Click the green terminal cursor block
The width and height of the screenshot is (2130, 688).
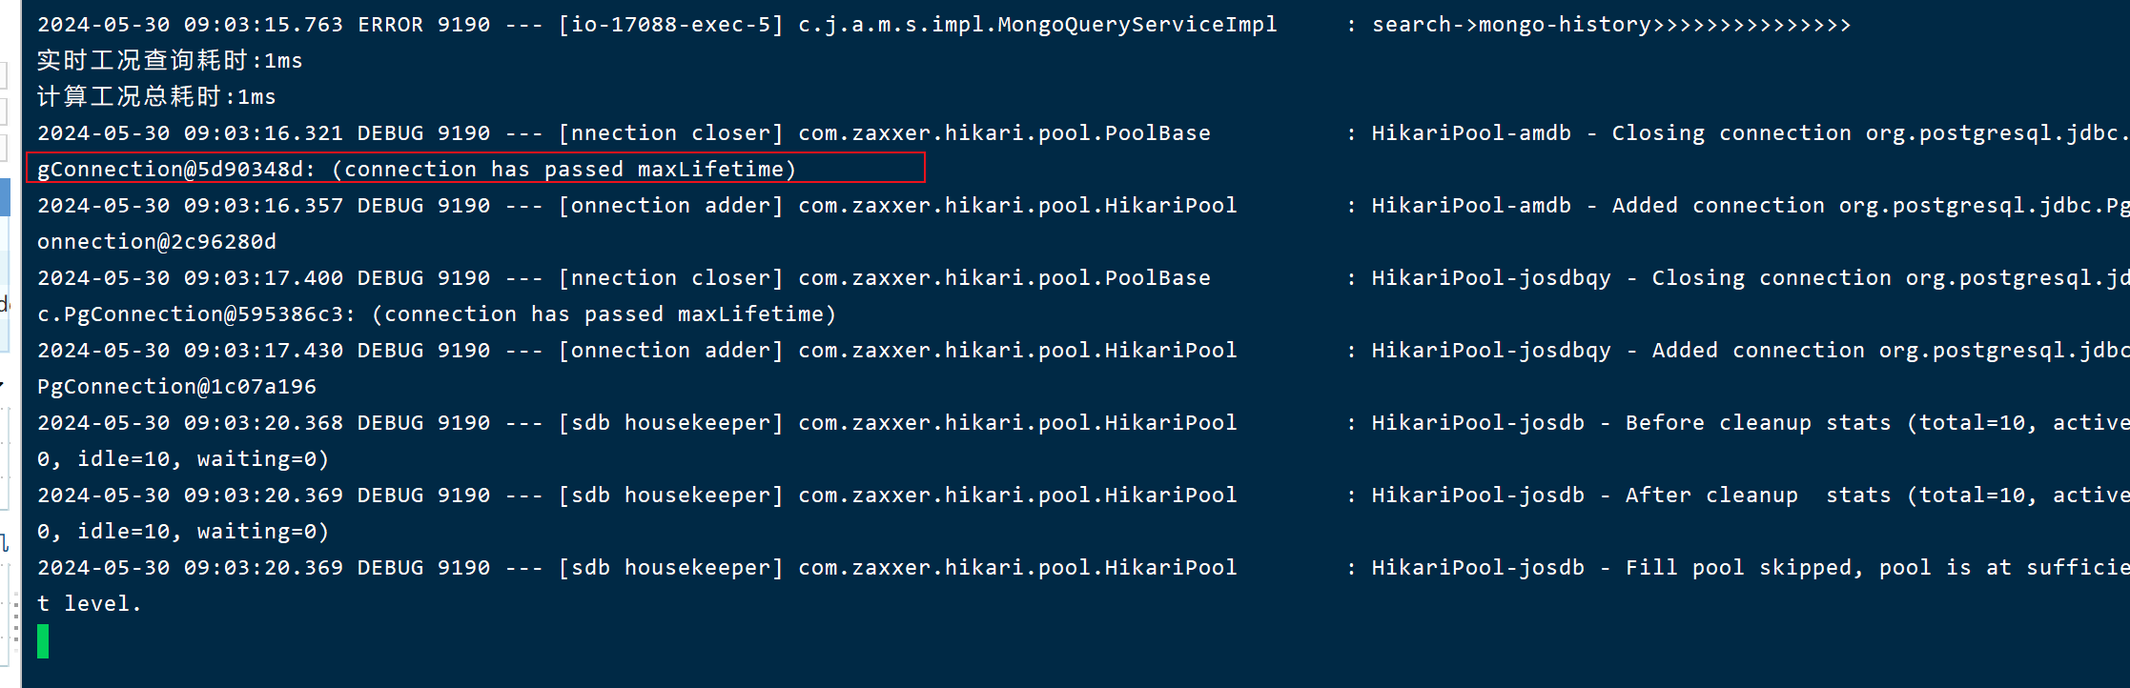pos(43,641)
